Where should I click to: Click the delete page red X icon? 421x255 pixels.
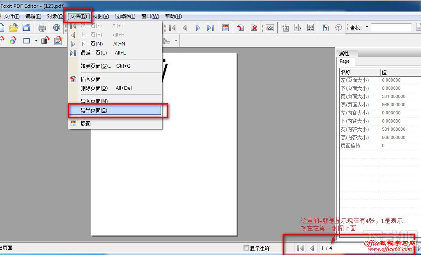pyautogui.click(x=254, y=27)
